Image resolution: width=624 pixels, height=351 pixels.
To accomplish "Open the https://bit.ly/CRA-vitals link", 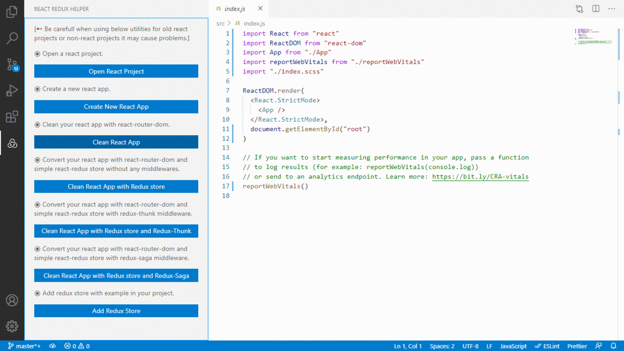I will coord(480,177).
